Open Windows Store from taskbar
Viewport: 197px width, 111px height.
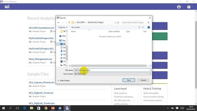pyautogui.click(x=38, y=108)
